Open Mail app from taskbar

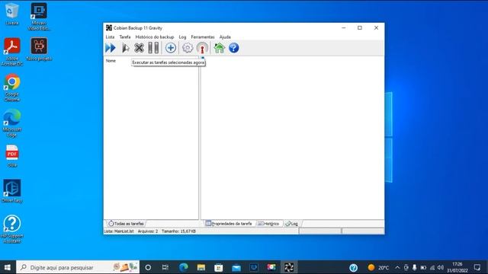pyautogui.click(x=236, y=267)
